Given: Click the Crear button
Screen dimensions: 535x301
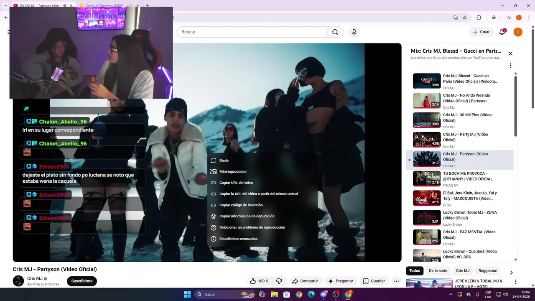Looking at the screenshot, I should [481, 32].
